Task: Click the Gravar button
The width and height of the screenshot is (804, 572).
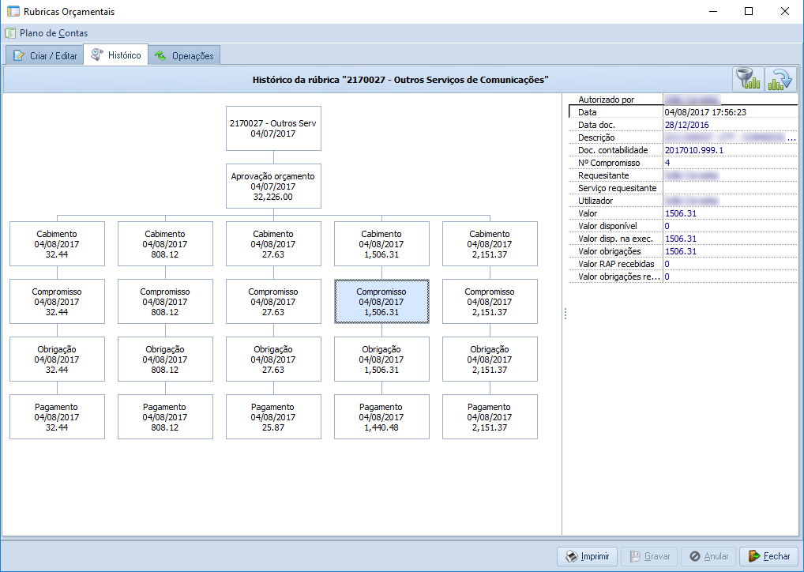Action: pyautogui.click(x=649, y=556)
